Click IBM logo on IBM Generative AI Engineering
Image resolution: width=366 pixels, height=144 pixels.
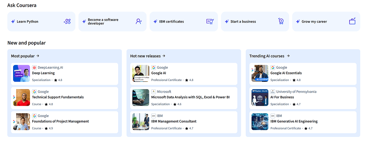[273, 116]
